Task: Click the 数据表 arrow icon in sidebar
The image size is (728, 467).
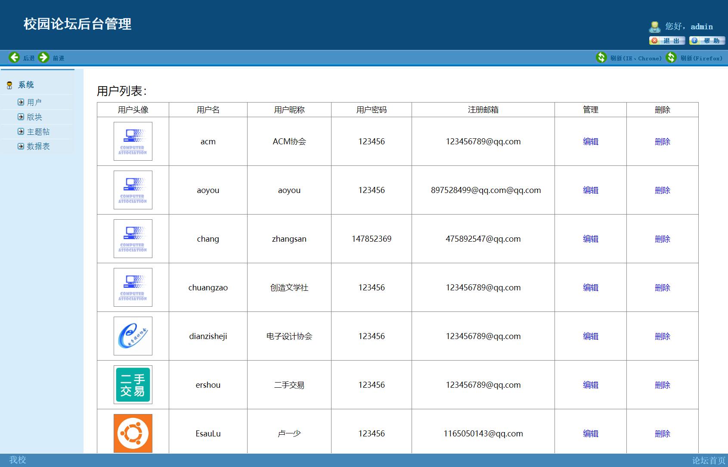Action: pos(21,146)
